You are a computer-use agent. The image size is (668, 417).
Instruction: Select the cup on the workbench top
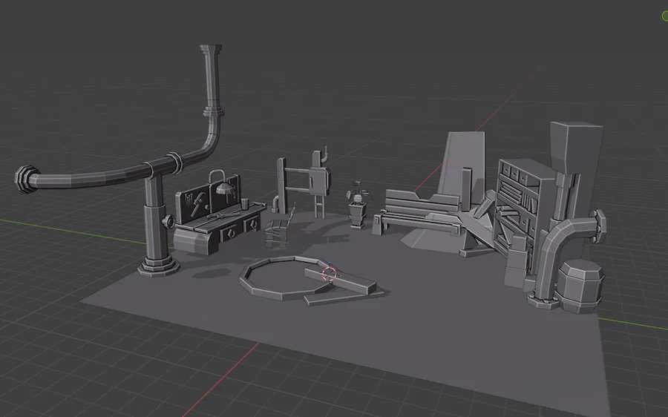(x=244, y=203)
